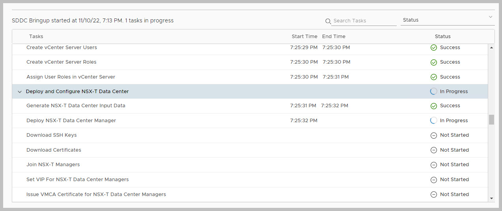Click Not Started icon for Set VIP task
The width and height of the screenshot is (502, 211).
coord(433,180)
